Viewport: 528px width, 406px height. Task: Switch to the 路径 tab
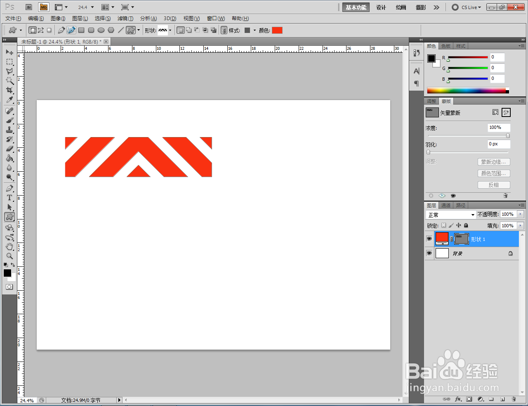coord(461,205)
